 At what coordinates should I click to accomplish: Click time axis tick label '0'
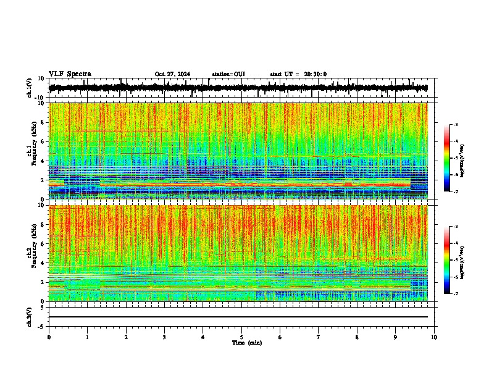49,337
